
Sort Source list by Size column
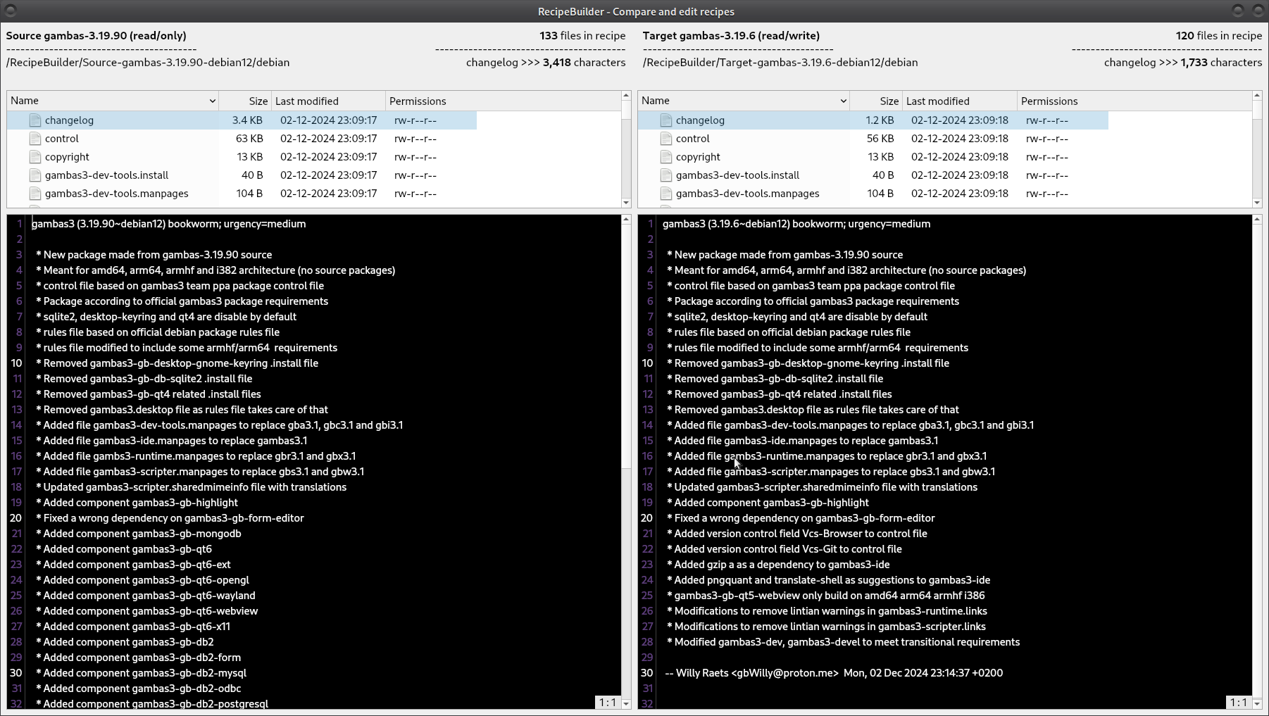(x=245, y=101)
